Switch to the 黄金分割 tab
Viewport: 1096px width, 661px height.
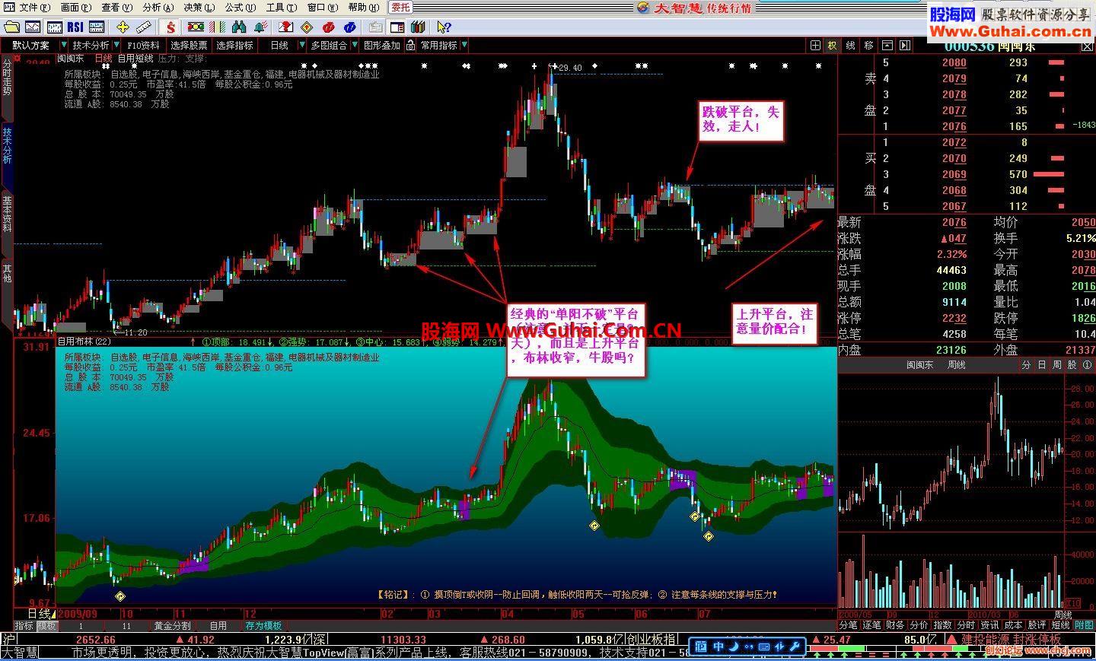[172, 626]
